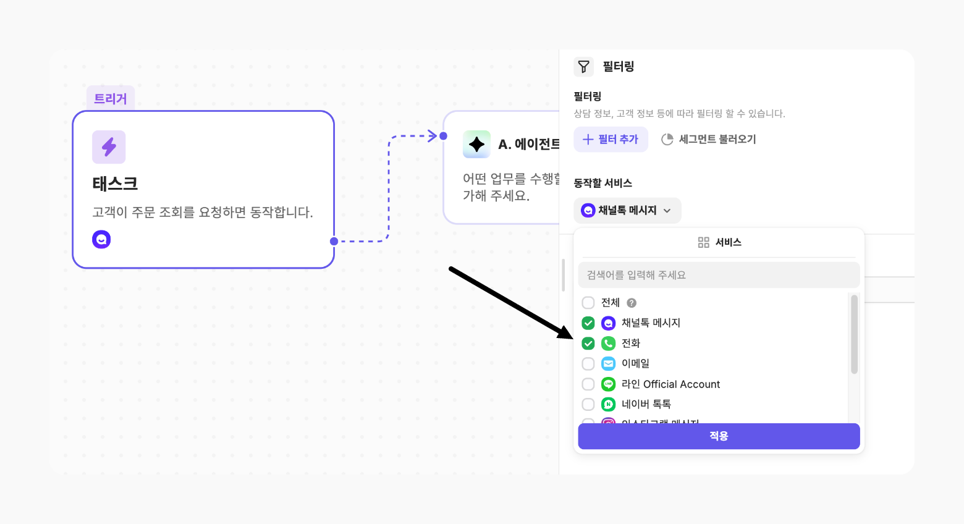Viewport: 964px width, 524px height.
Task: Click the sparkle icon on 에이전트 node
Action: point(476,145)
